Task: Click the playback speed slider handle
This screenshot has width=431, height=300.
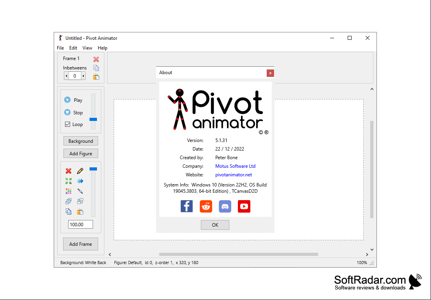Action: coord(93,119)
